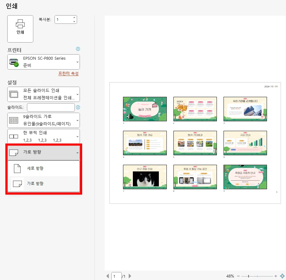Click the previous page navigation arrow

(x=107, y=276)
